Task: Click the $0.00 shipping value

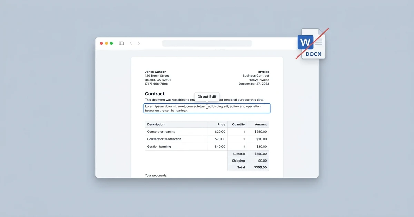Action: [x=263, y=161]
